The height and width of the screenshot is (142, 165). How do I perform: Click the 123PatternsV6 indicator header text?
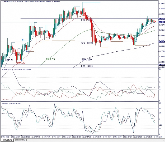[x=31, y=1]
